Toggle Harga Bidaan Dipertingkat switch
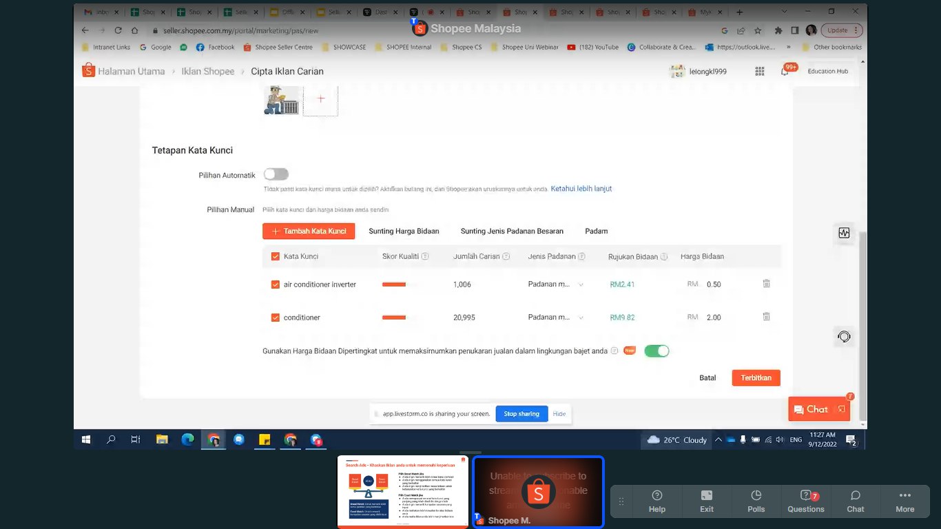941x529 pixels. [x=656, y=351]
